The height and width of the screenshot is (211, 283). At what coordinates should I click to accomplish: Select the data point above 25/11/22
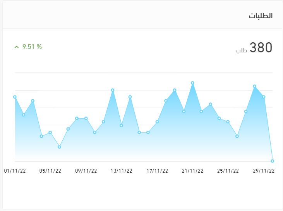(x=228, y=122)
